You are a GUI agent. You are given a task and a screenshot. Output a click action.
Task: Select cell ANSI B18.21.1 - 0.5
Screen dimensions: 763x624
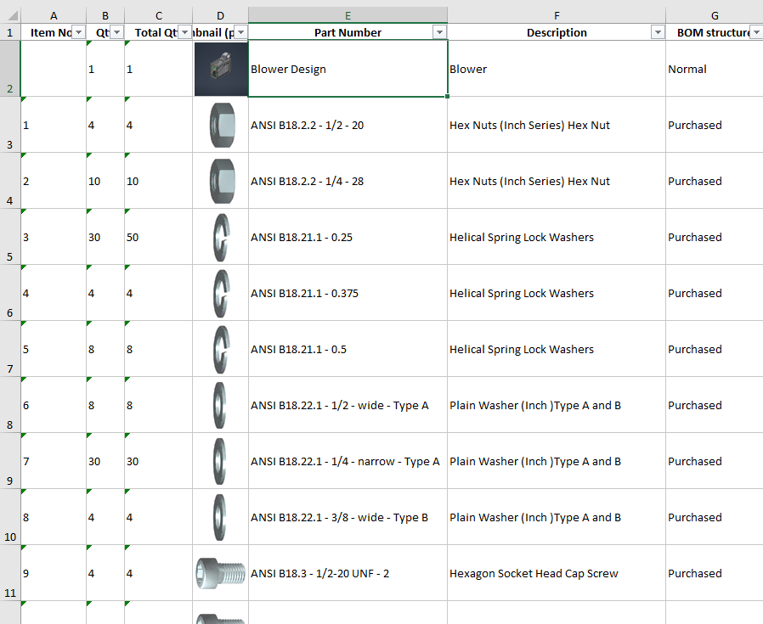click(348, 349)
